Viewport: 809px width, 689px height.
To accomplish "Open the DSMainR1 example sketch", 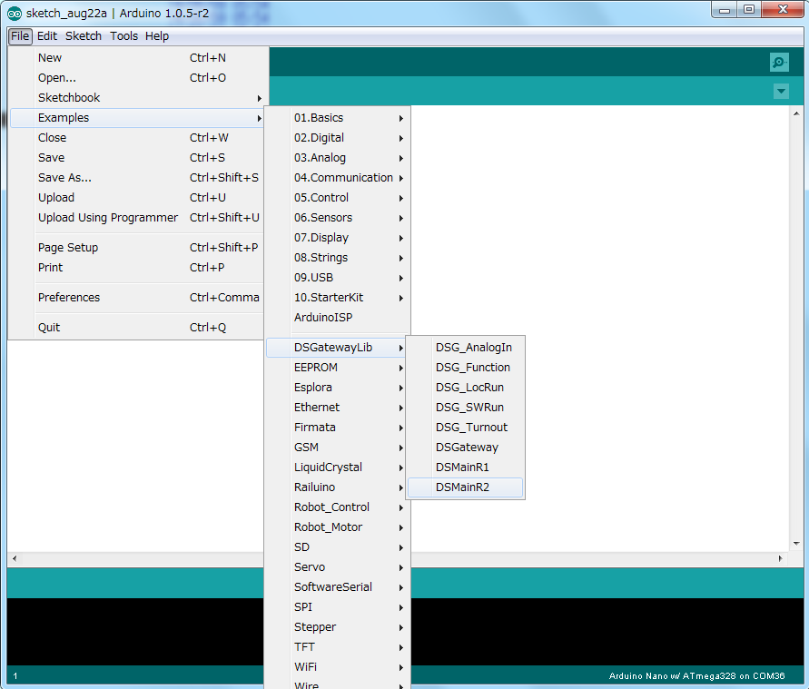I will (x=466, y=468).
